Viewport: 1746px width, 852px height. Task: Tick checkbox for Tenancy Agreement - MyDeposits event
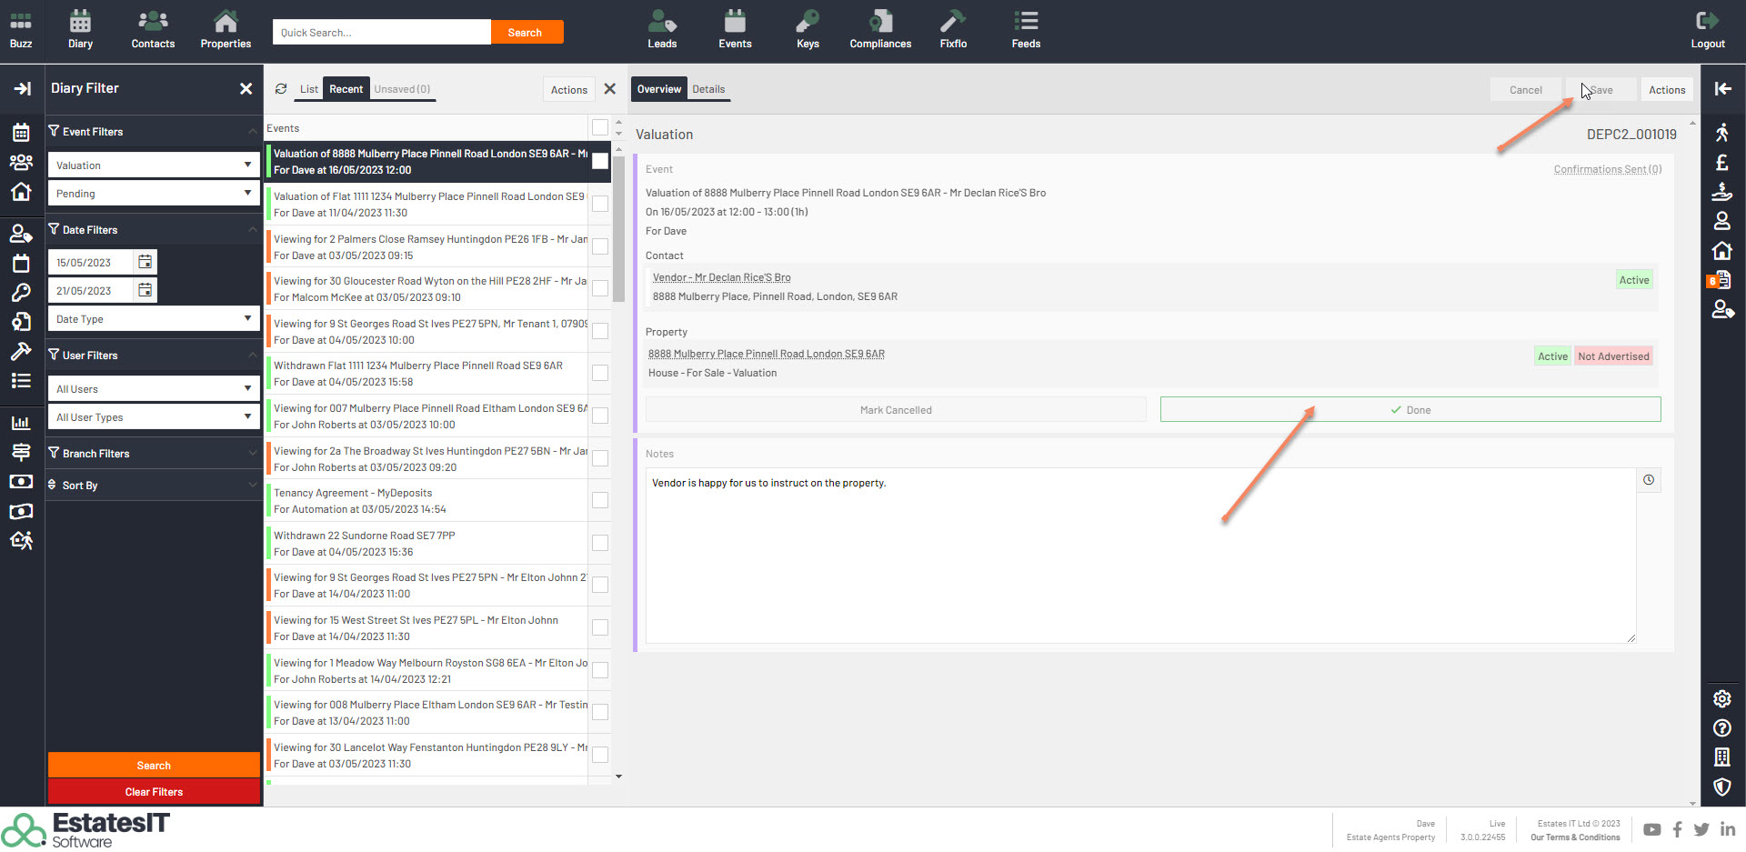[x=600, y=500]
